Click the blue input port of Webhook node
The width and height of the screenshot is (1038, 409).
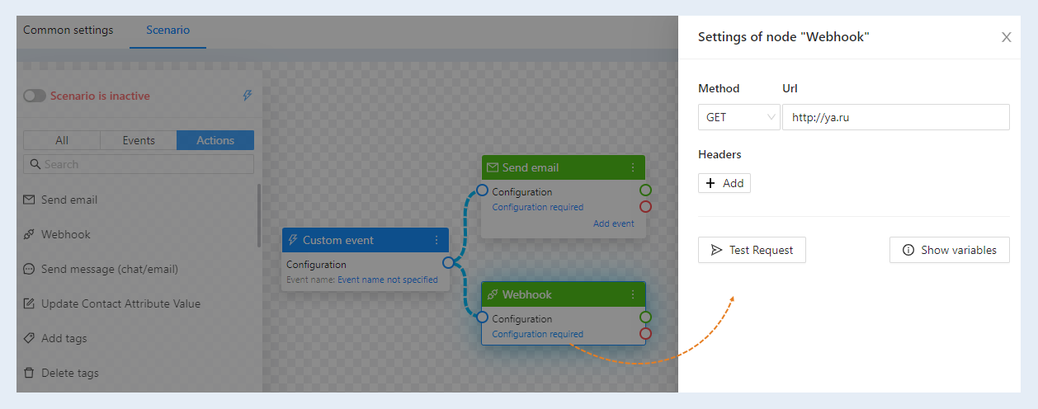(482, 317)
